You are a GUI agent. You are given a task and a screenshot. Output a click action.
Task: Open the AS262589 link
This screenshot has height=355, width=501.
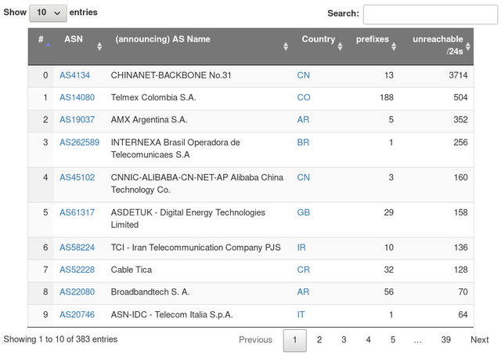(80, 143)
